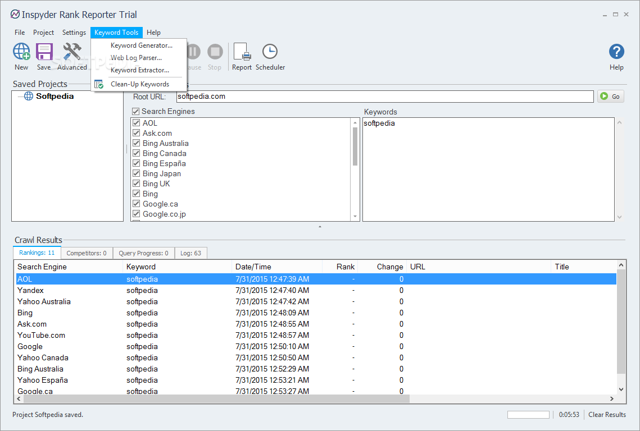Click the New project globe icon
640x431 pixels.
point(21,52)
